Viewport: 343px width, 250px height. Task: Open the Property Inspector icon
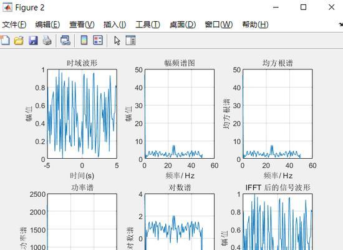coord(130,41)
